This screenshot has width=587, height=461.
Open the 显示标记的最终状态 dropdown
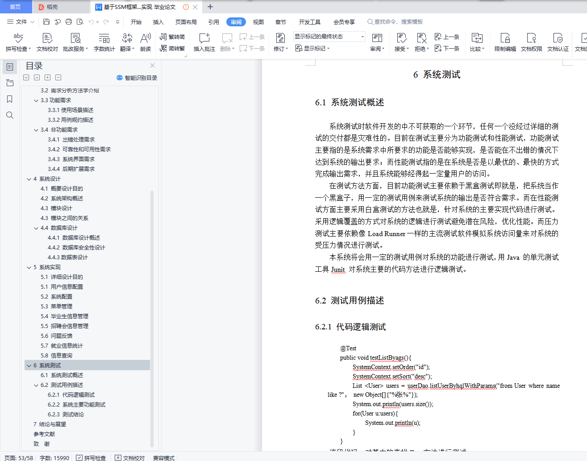click(x=329, y=37)
